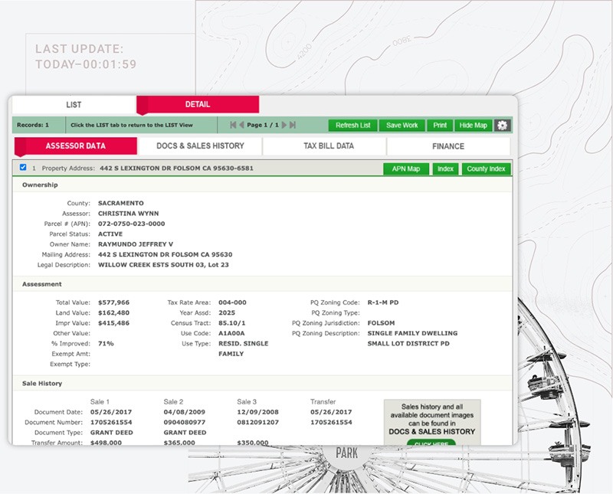Screen dimensions: 613x494
Task: Open the gear settings icon
Action: click(503, 126)
